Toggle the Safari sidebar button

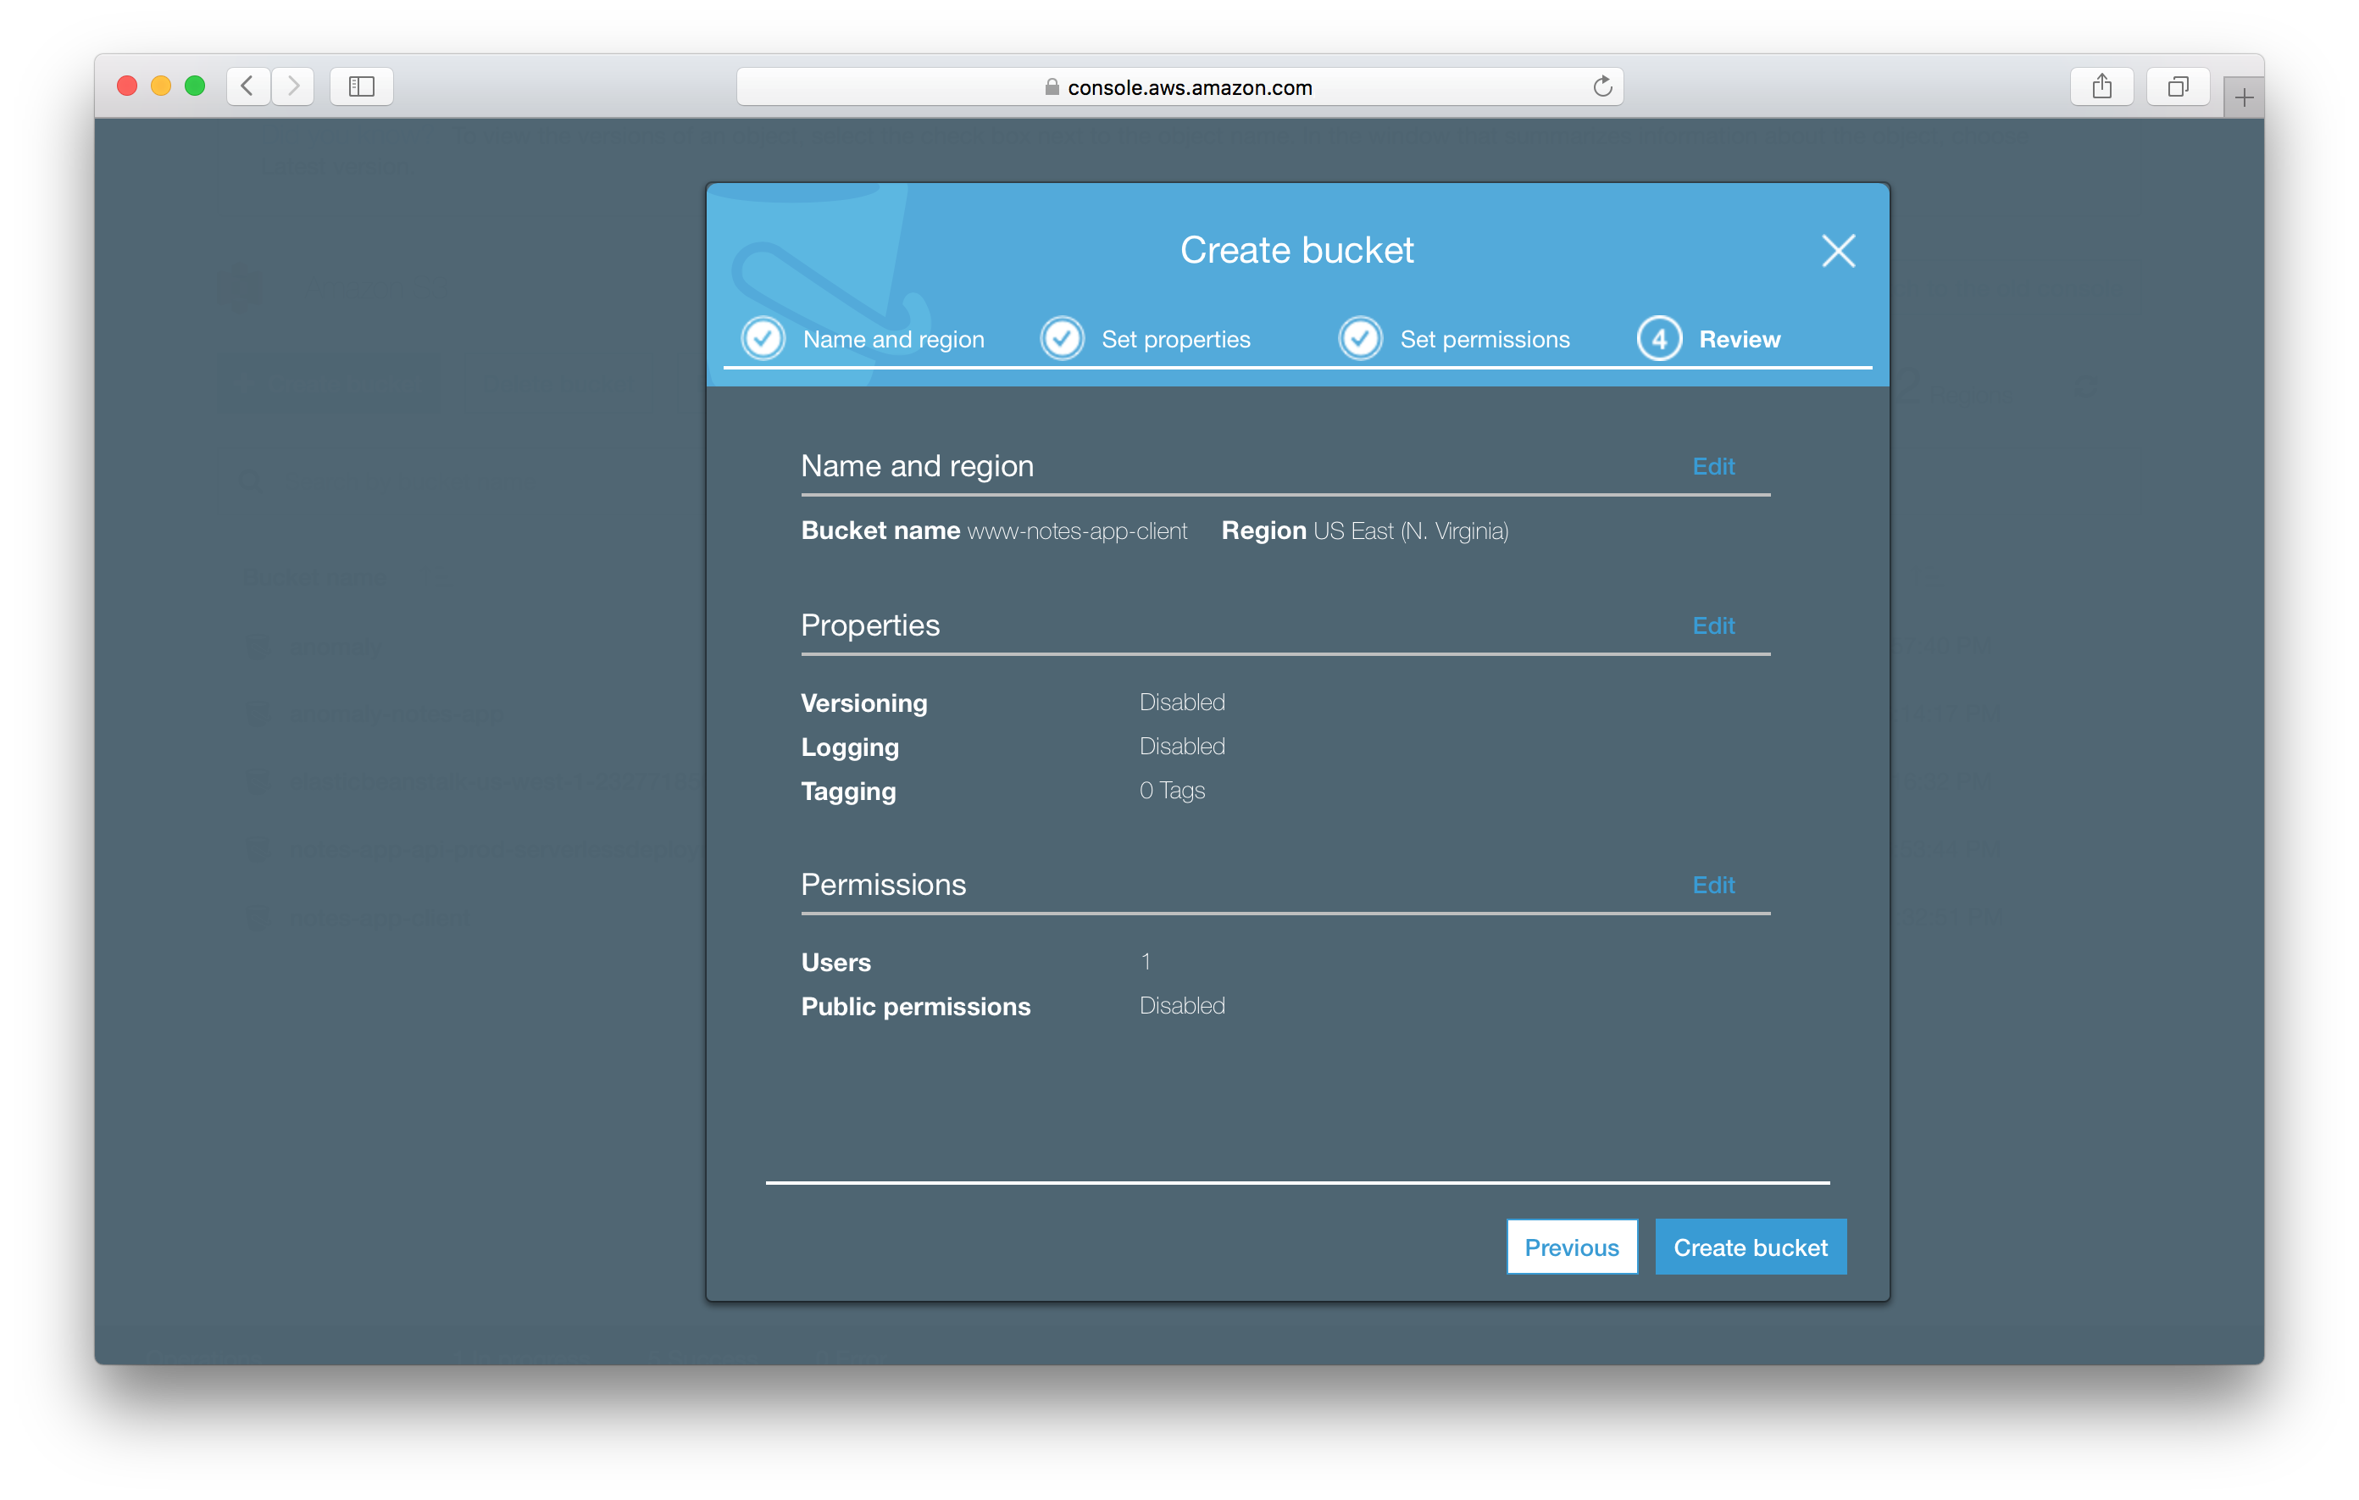coord(362,86)
